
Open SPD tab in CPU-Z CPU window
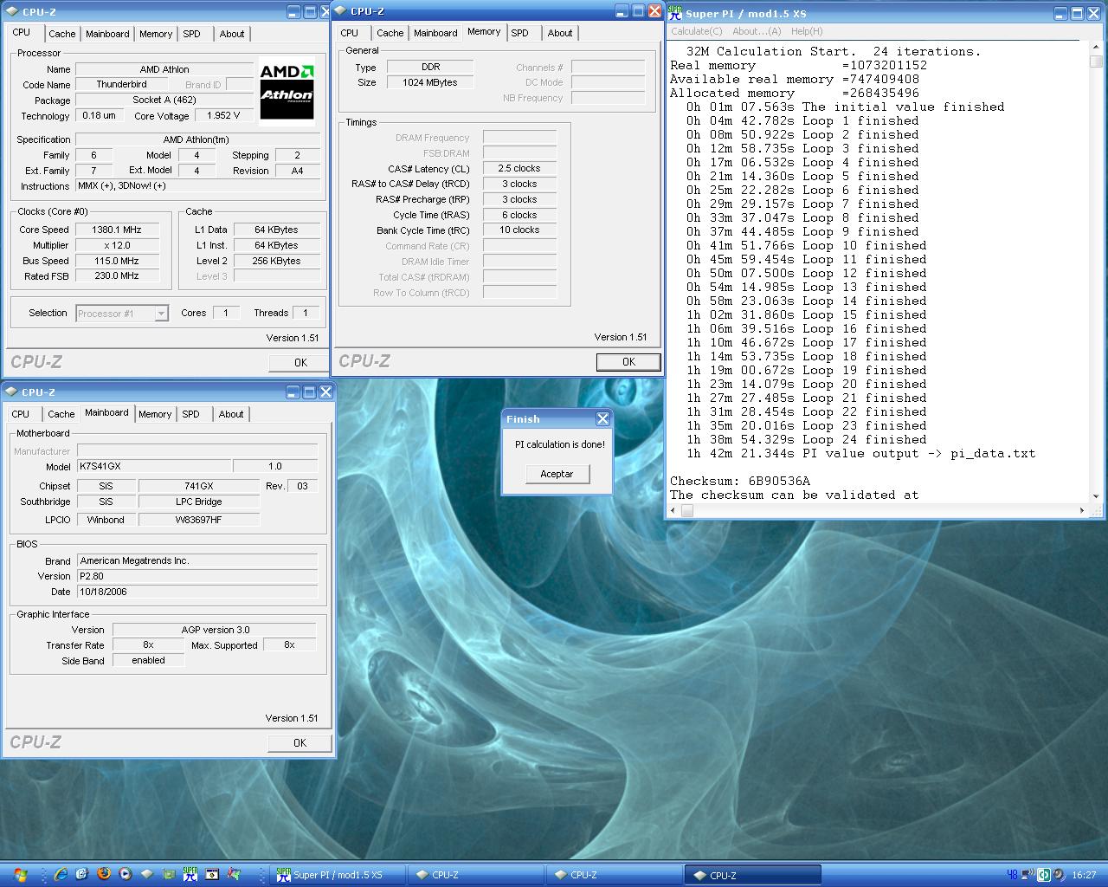click(x=191, y=34)
